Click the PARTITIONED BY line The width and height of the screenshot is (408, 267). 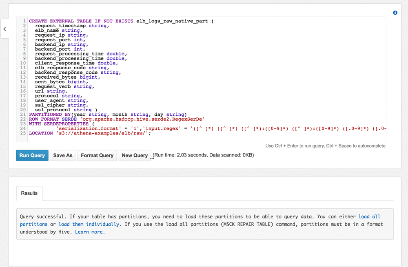pos(108,115)
